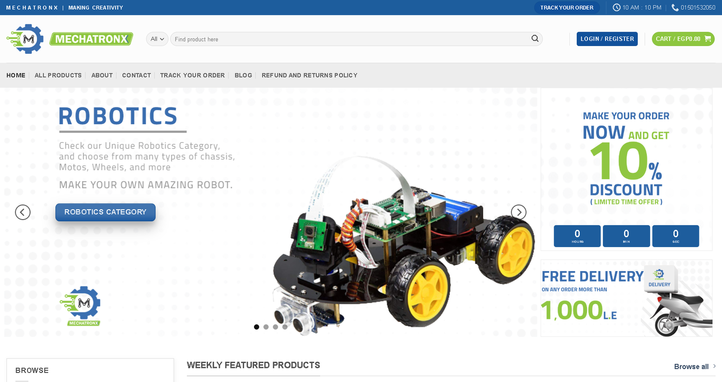Click the magnifier search icon

(535, 39)
